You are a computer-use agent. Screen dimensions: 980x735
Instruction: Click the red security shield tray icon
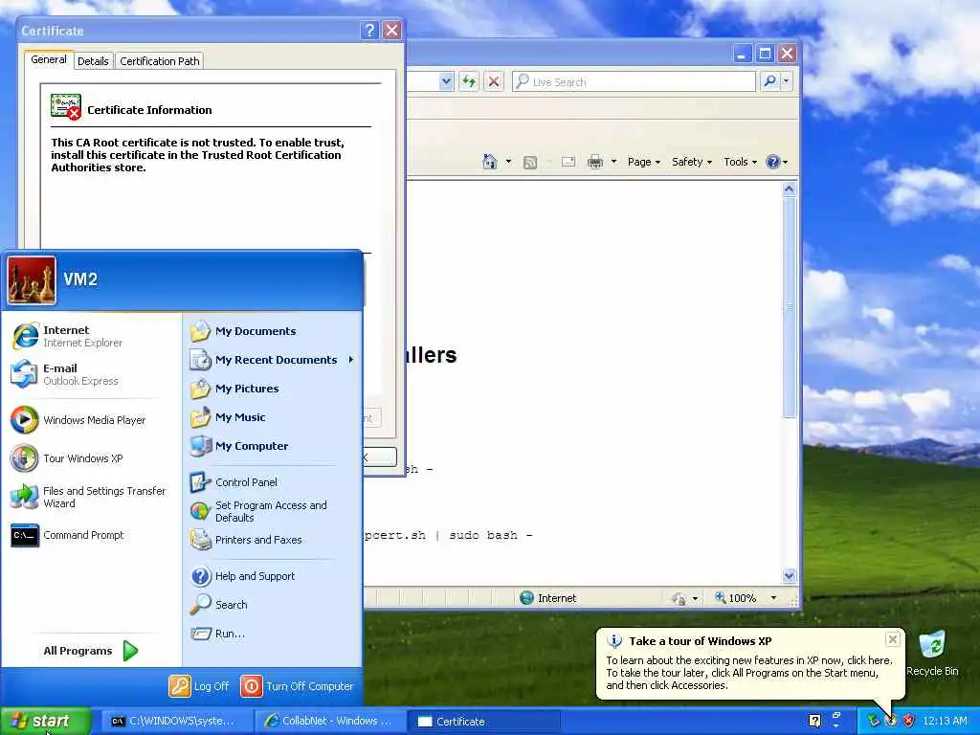pyautogui.click(x=908, y=721)
